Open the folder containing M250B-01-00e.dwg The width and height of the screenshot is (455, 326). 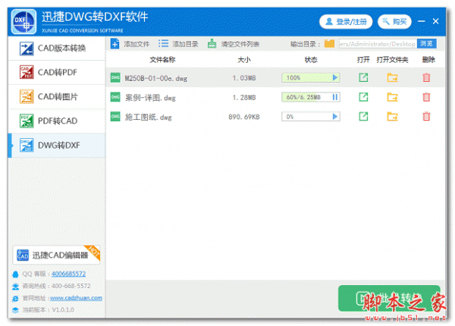tap(392, 77)
